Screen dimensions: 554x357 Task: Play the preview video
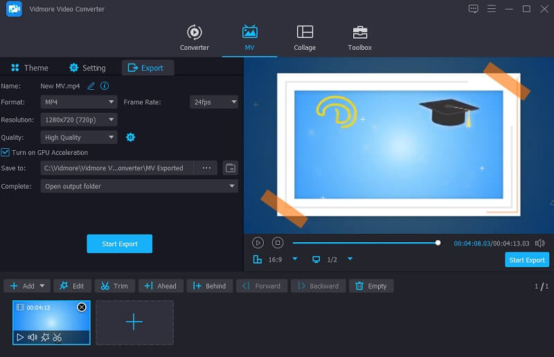pyautogui.click(x=258, y=243)
